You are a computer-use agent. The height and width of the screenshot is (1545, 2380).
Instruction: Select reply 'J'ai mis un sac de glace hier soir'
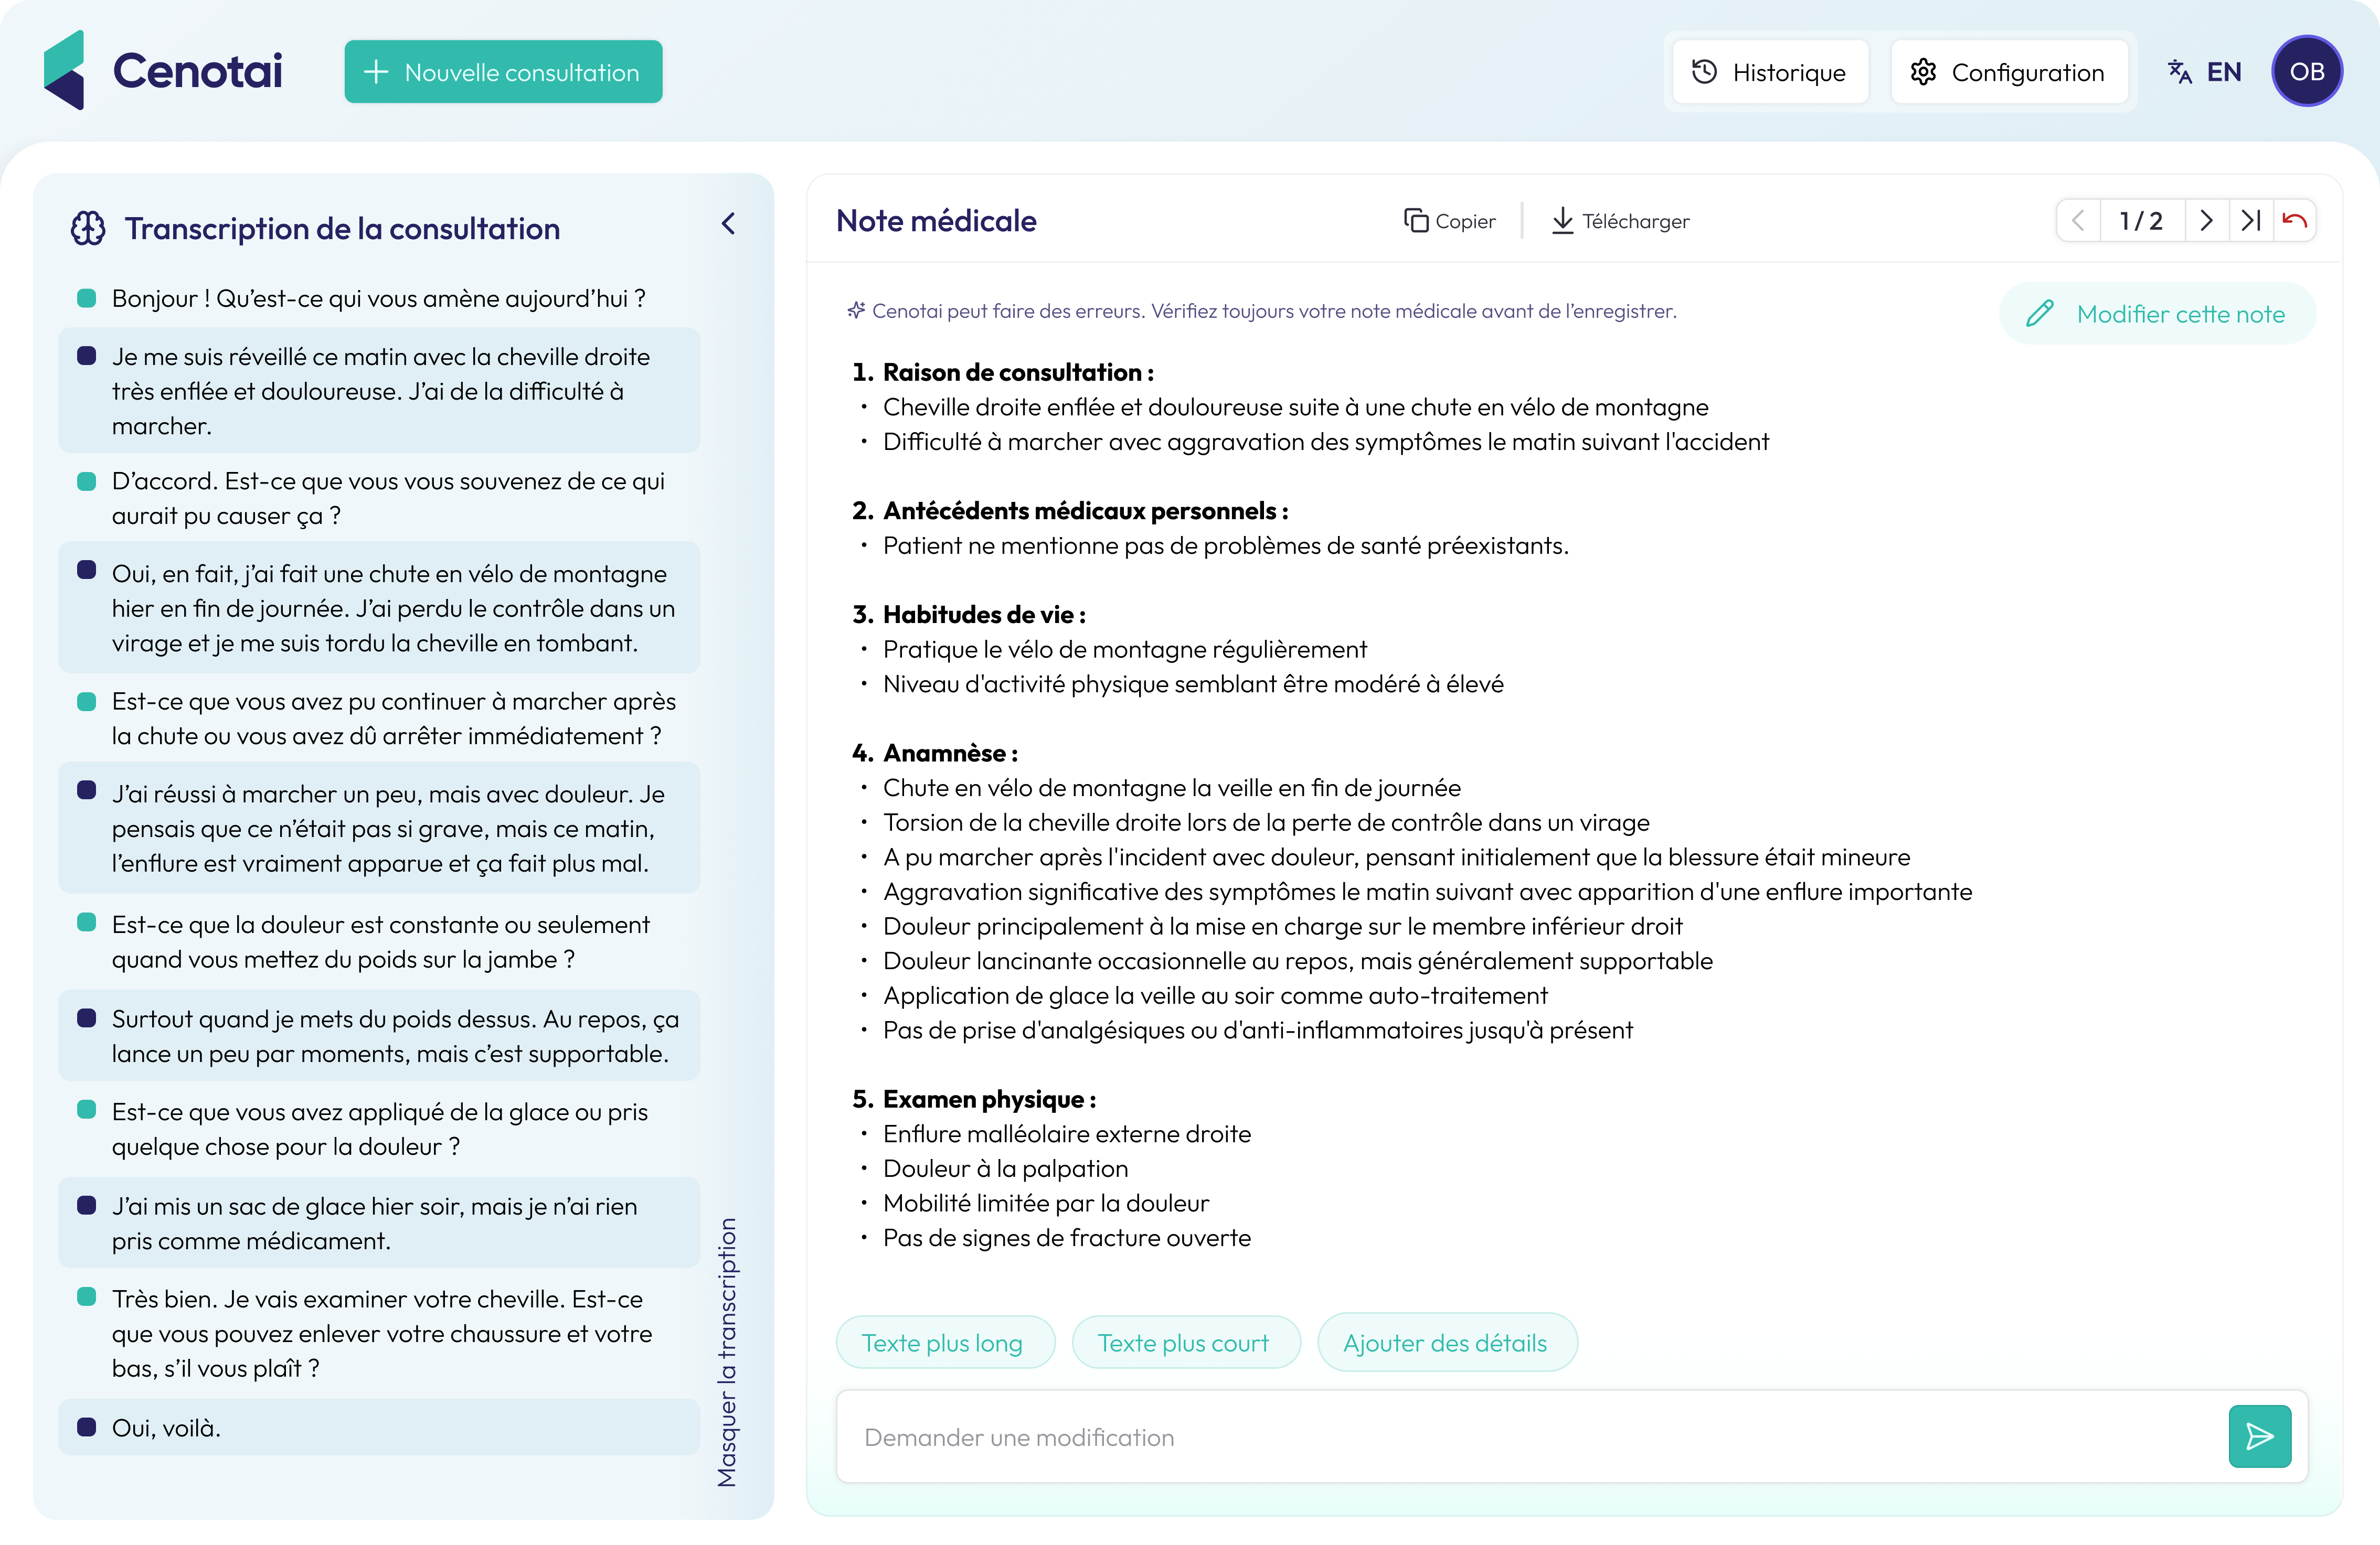[x=379, y=1223]
